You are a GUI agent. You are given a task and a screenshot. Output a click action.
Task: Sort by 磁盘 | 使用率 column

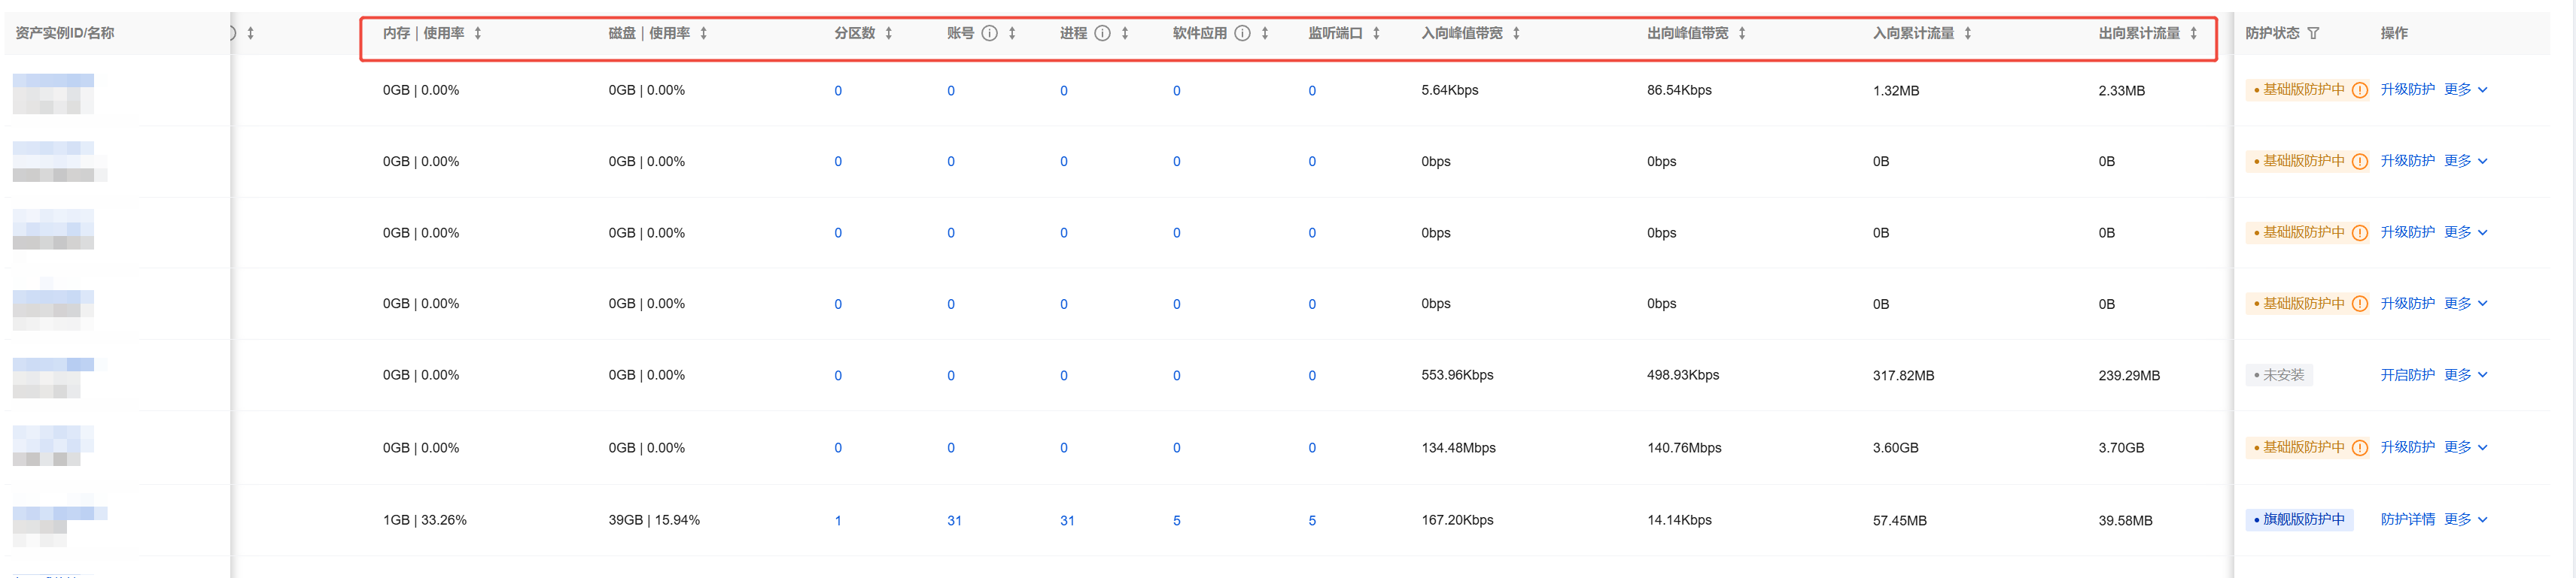(704, 33)
